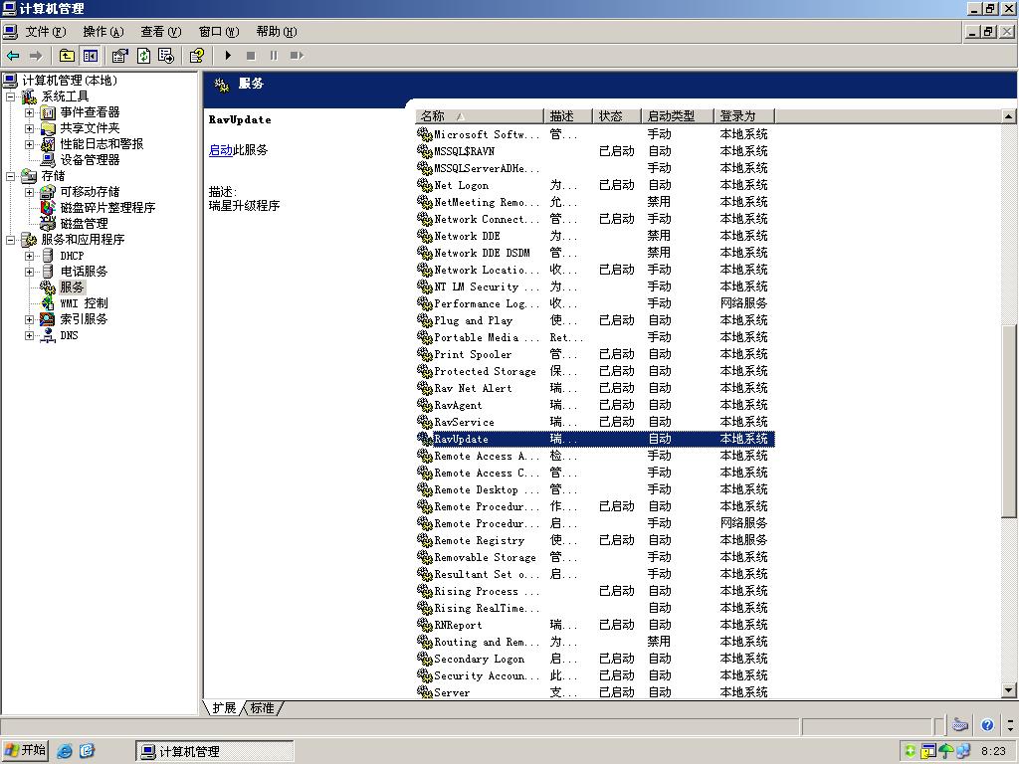Click the Up one level folder icon
This screenshot has width=1019, height=764.
click(67, 56)
